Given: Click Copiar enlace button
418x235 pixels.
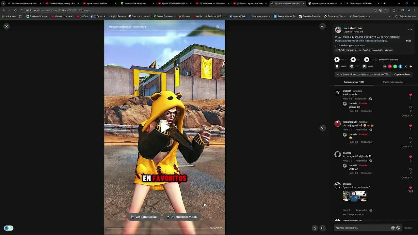Looking at the screenshot, I should [x=402, y=74].
